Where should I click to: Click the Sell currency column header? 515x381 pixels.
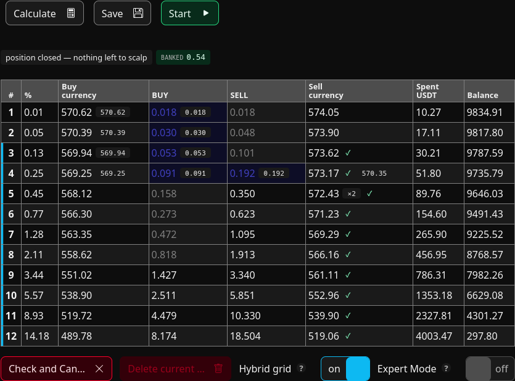click(x=359, y=91)
